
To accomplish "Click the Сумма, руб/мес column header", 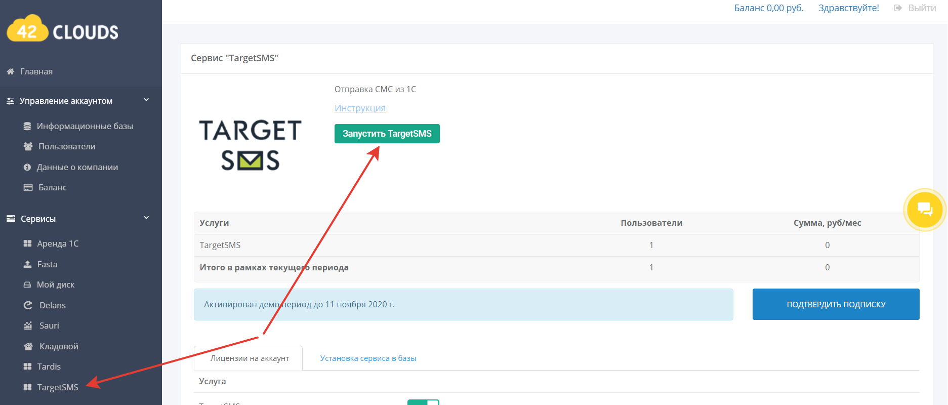I will click(827, 223).
